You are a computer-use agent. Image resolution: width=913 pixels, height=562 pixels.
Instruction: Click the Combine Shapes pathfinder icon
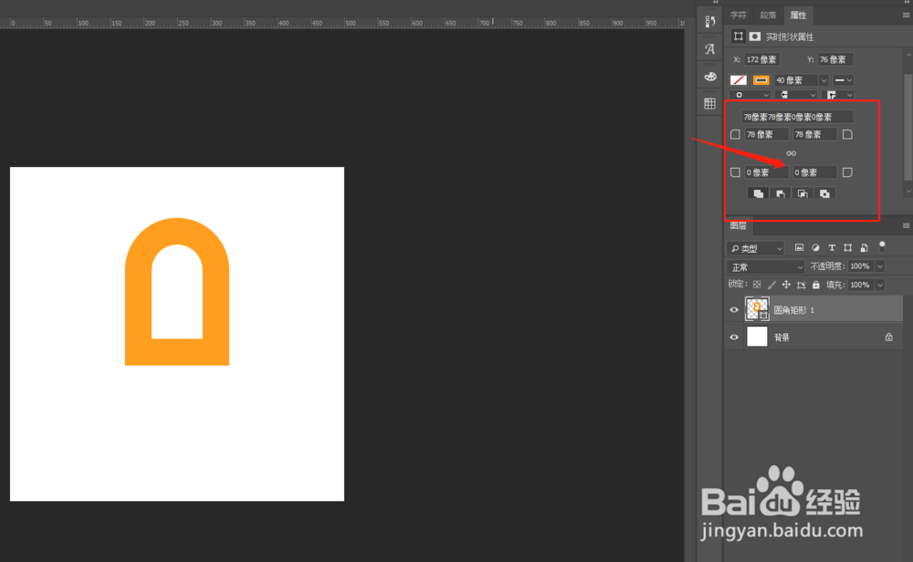[758, 193]
